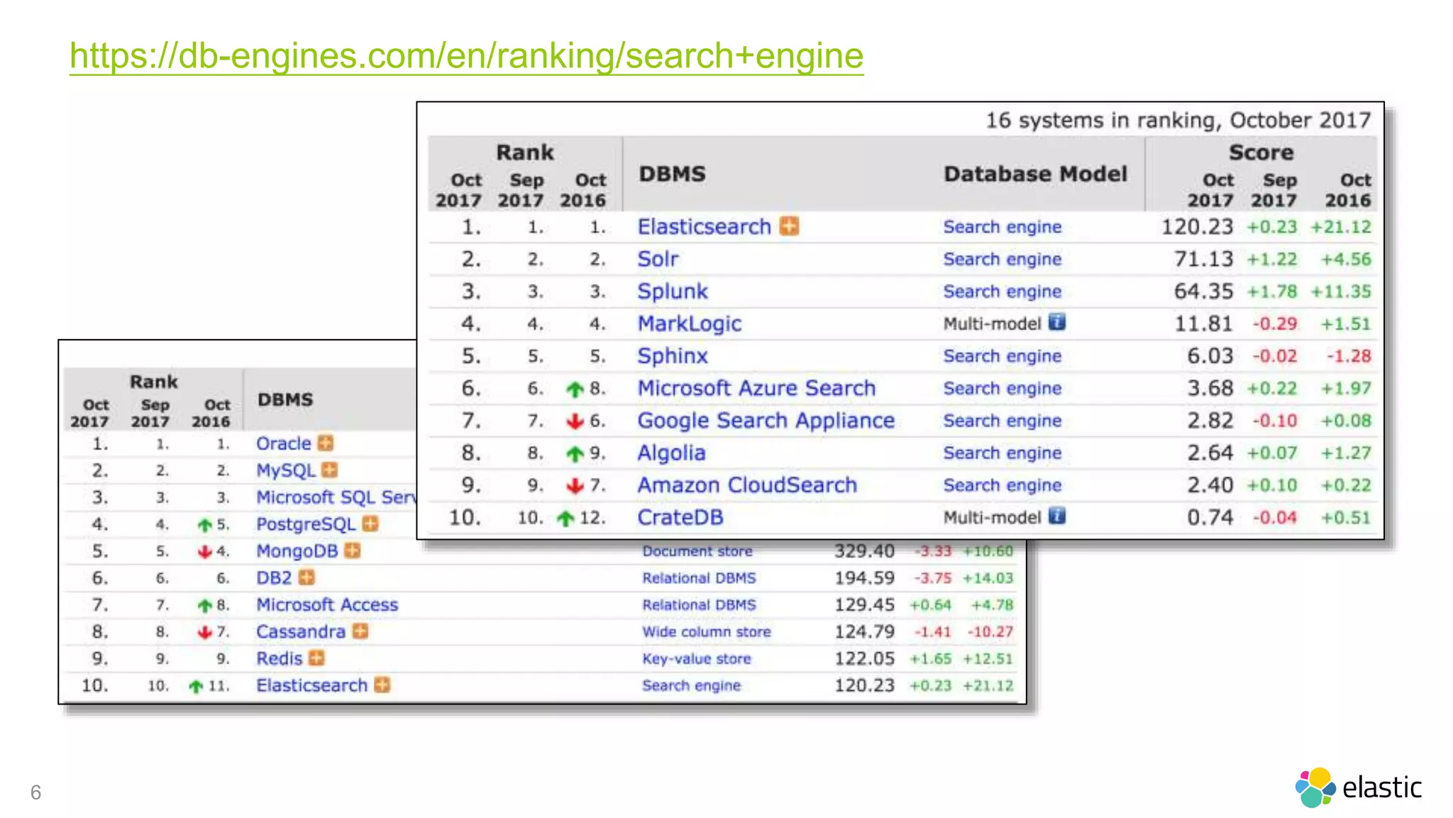Image resolution: width=1453 pixels, height=818 pixels.
Task: Click the plus icon next to DB2
Action: click(306, 577)
